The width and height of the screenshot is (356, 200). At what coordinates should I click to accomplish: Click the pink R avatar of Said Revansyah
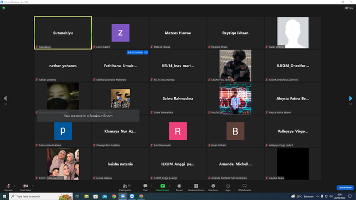178,131
